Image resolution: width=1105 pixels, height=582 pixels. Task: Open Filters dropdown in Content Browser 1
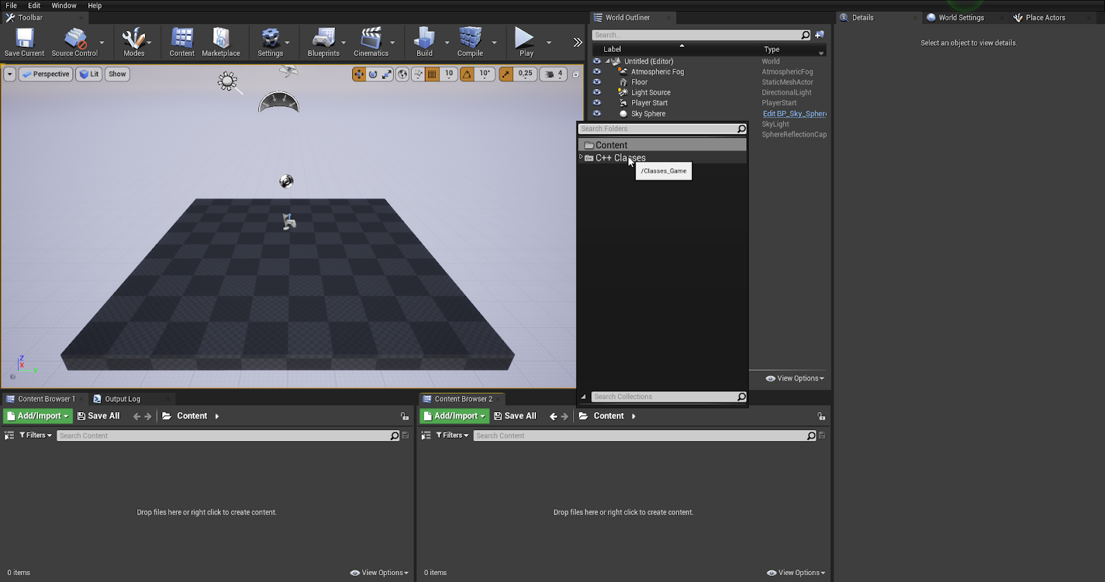tap(36, 436)
